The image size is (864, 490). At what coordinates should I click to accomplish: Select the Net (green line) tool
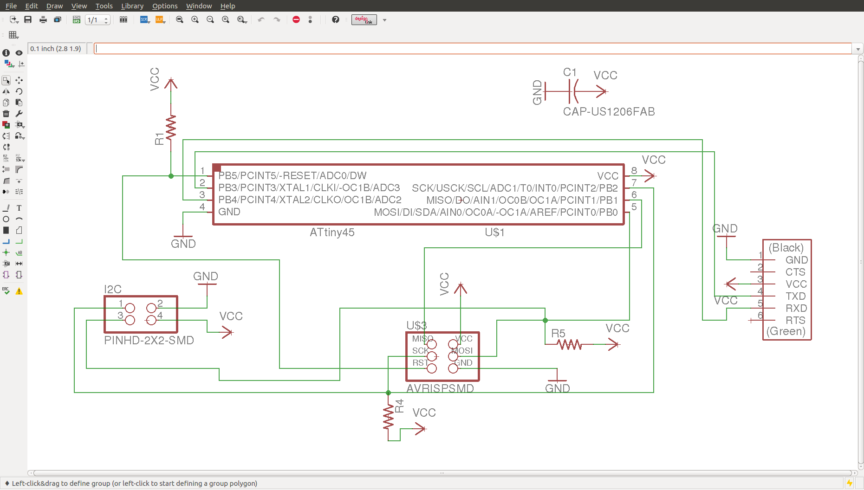19,242
